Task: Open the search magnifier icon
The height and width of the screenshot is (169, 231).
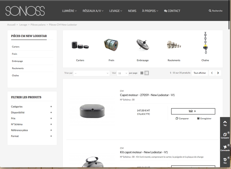Action: [x=210, y=11]
